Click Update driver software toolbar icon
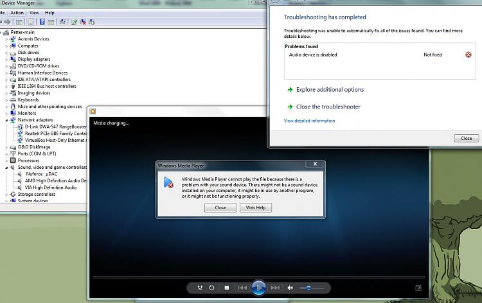Viewport: 482px width, 303px height. pos(74,22)
